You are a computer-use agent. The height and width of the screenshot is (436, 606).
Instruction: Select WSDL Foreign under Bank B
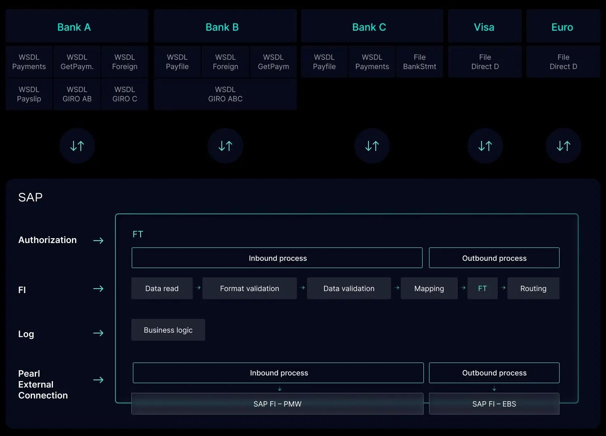point(225,61)
